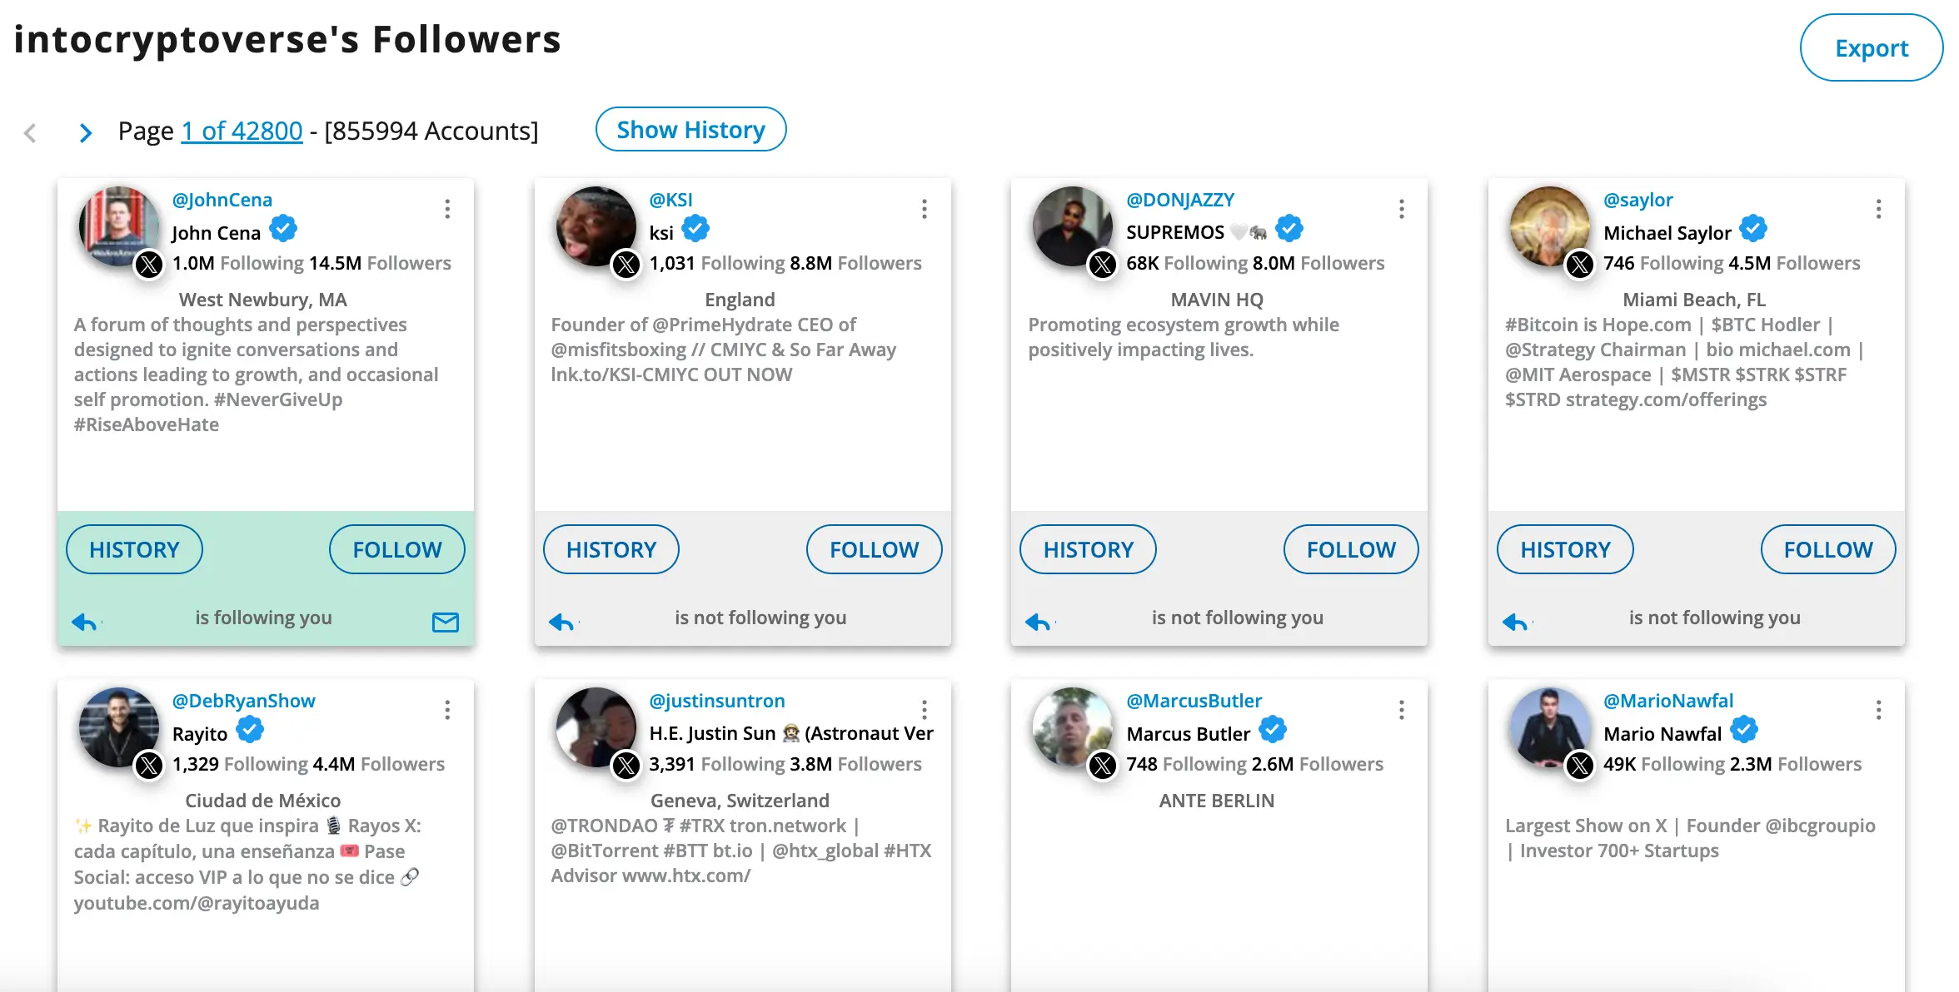Screen dimensions: 1959x992
Task: Open HISTORY for DONJAZZY
Action: 1088,549
